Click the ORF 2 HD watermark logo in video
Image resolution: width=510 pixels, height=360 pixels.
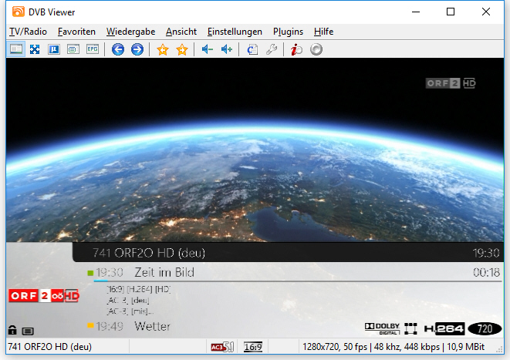pyautogui.click(x=451, y=83)
